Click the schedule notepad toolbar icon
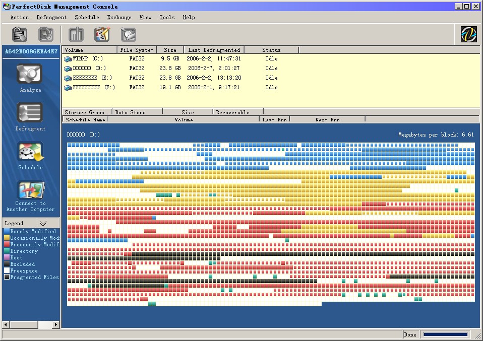The image size is (483, 341). pyautogui.click(x=102, y=34)
